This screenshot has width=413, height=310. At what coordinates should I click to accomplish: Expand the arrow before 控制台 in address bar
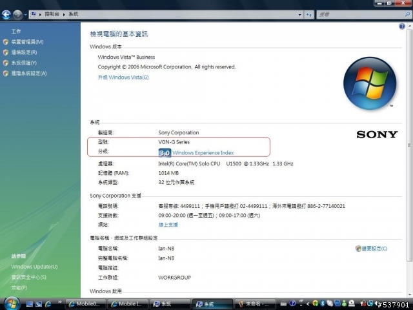40,14
